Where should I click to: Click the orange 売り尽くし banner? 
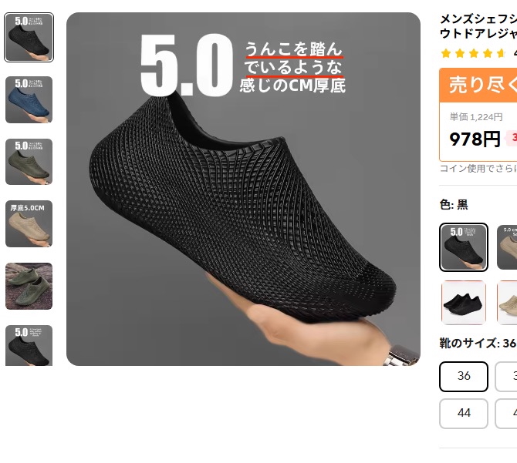coord(478,85)
